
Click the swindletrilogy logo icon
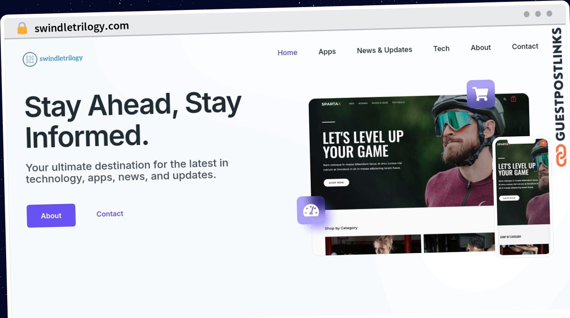[30, 59]
